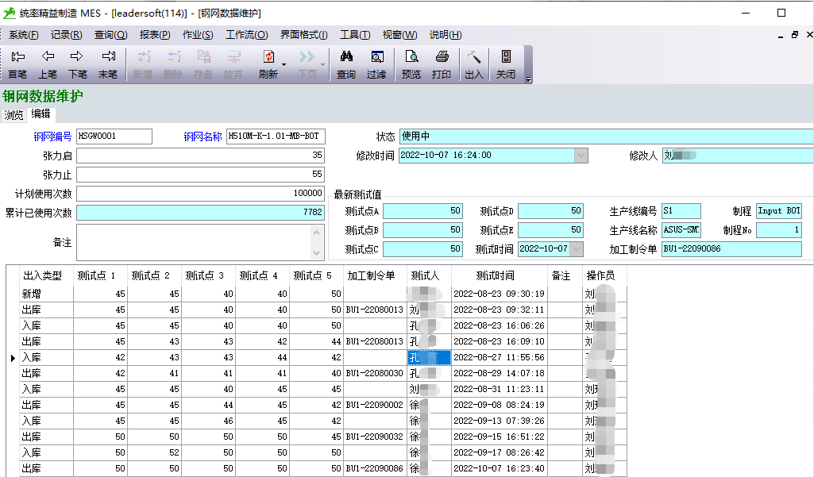Click into the 备注 text area
The height and width of the screenshot is (477, 814).
(x=194, y=242)
